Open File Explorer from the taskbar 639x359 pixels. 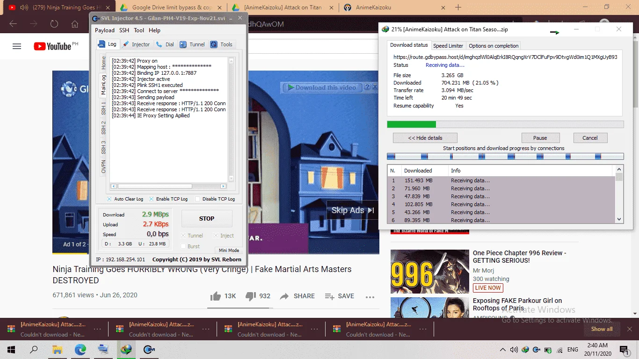[57, 349]
